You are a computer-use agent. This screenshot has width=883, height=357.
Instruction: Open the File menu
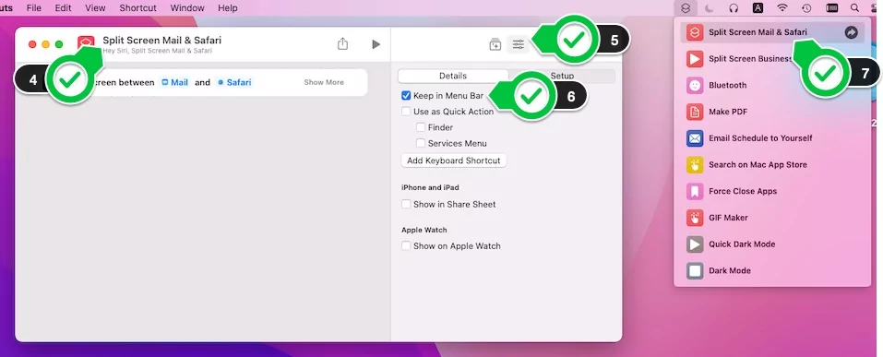tap(34, 8)
